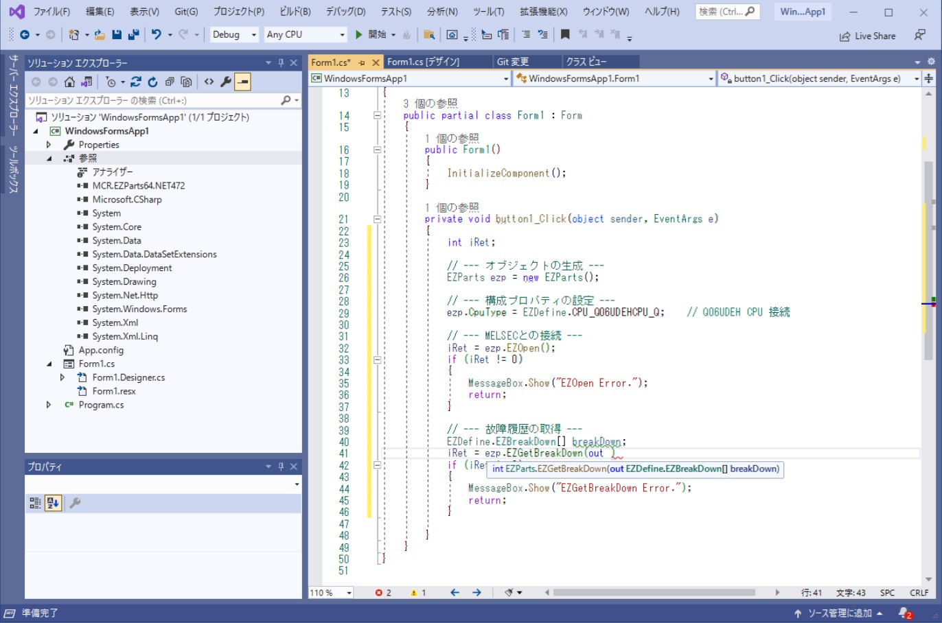942x623 pixels.
Task: Open the ビルド(B) menu
Action: click(295, 12)
